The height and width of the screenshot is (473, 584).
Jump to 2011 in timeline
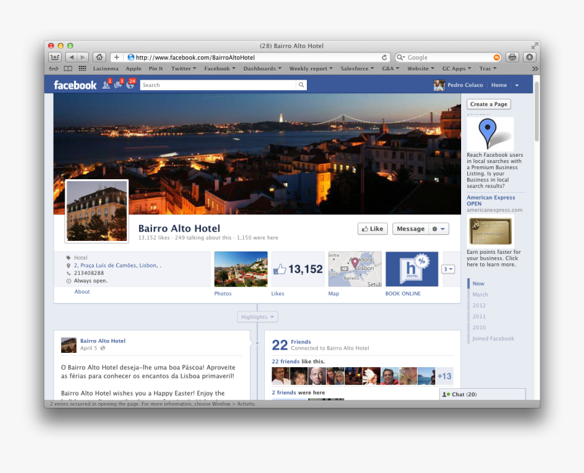(x=479, y=316)
